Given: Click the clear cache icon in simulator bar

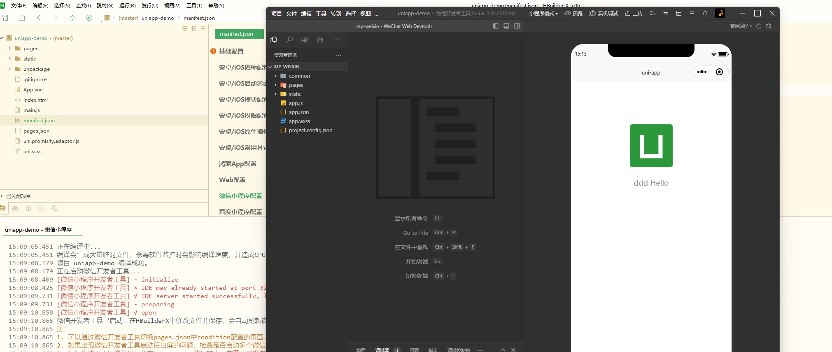Looking at the screenshot, I should pyautogui.click(x=769, y=26).
